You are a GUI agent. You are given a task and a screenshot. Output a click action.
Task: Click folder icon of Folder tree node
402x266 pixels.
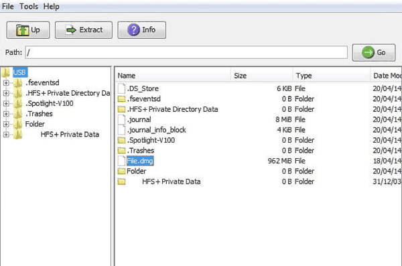[x=18, y=124]
